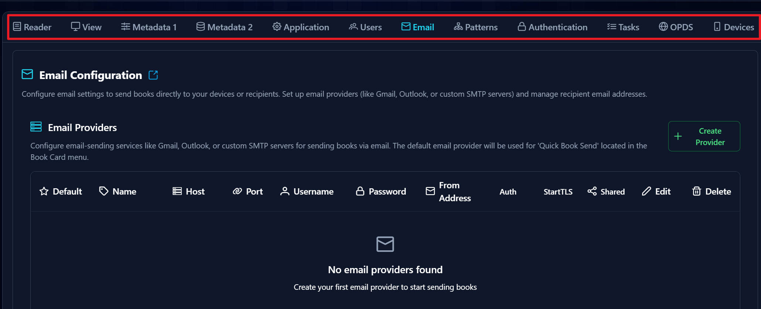This screenshot has height=309, width=761.
Task: Click the empty-state envelope icon in providers table
Action: (x=385, y=244)
